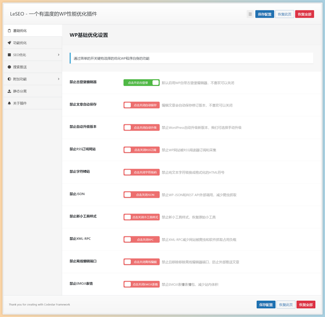
Task: Click the clipboard icon beside 基础优化
Action: click(x=9, y=31)
